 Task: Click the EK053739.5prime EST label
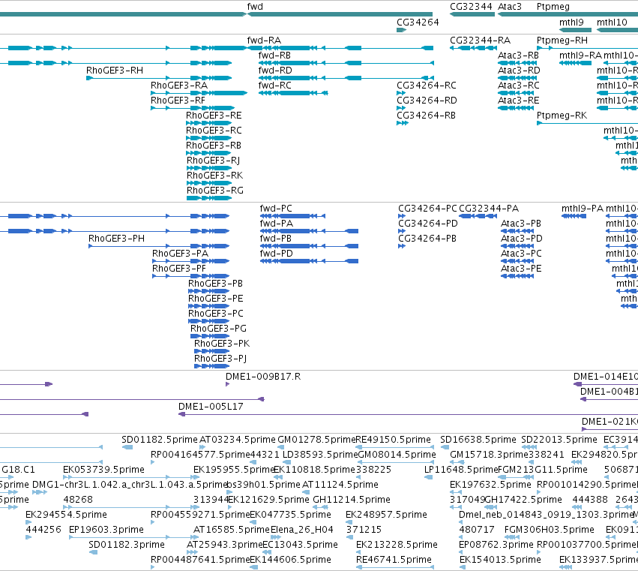[103, 470]
